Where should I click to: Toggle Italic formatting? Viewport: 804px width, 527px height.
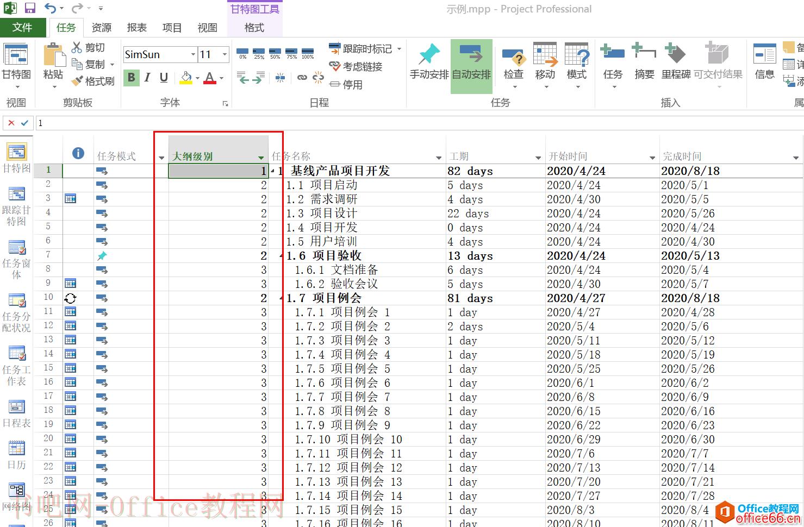click(147, 78)
